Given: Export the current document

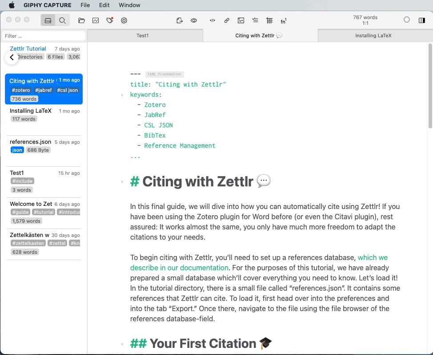Looking at the screenshot, I should coord(179,20).
